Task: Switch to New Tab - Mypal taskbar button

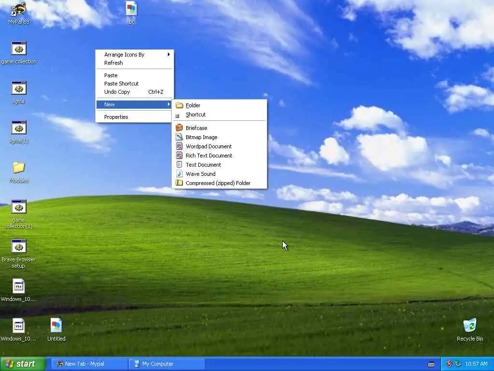Action: tap(89, 364)
